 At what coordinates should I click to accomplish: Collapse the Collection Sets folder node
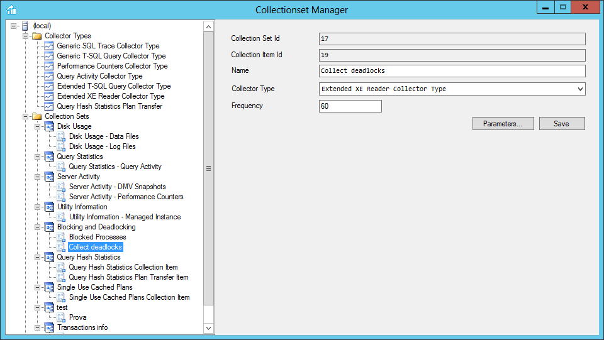point(26,116)
